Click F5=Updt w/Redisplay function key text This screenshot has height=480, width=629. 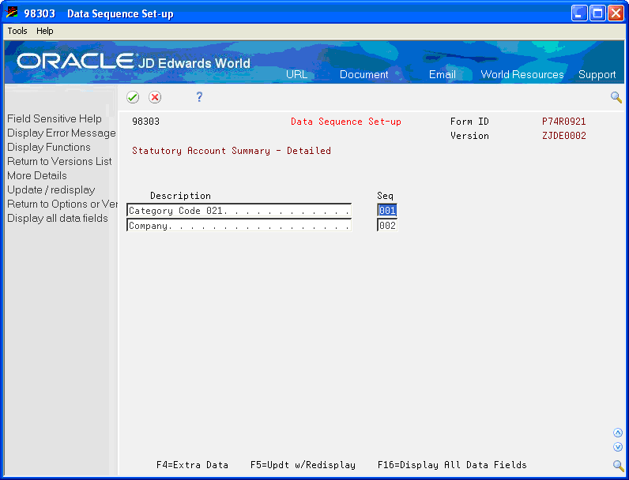[303, 465]
